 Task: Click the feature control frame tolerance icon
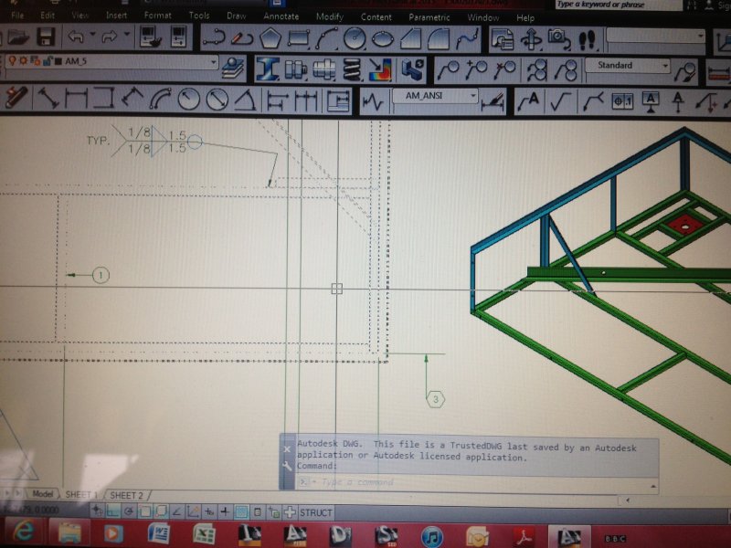[x=621, y=101]
